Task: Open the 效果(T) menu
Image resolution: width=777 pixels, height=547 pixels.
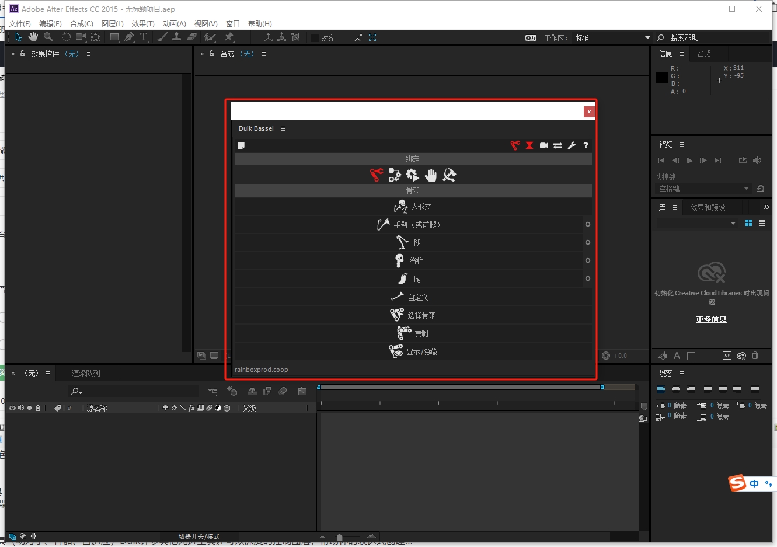Action: pos(143,24)
